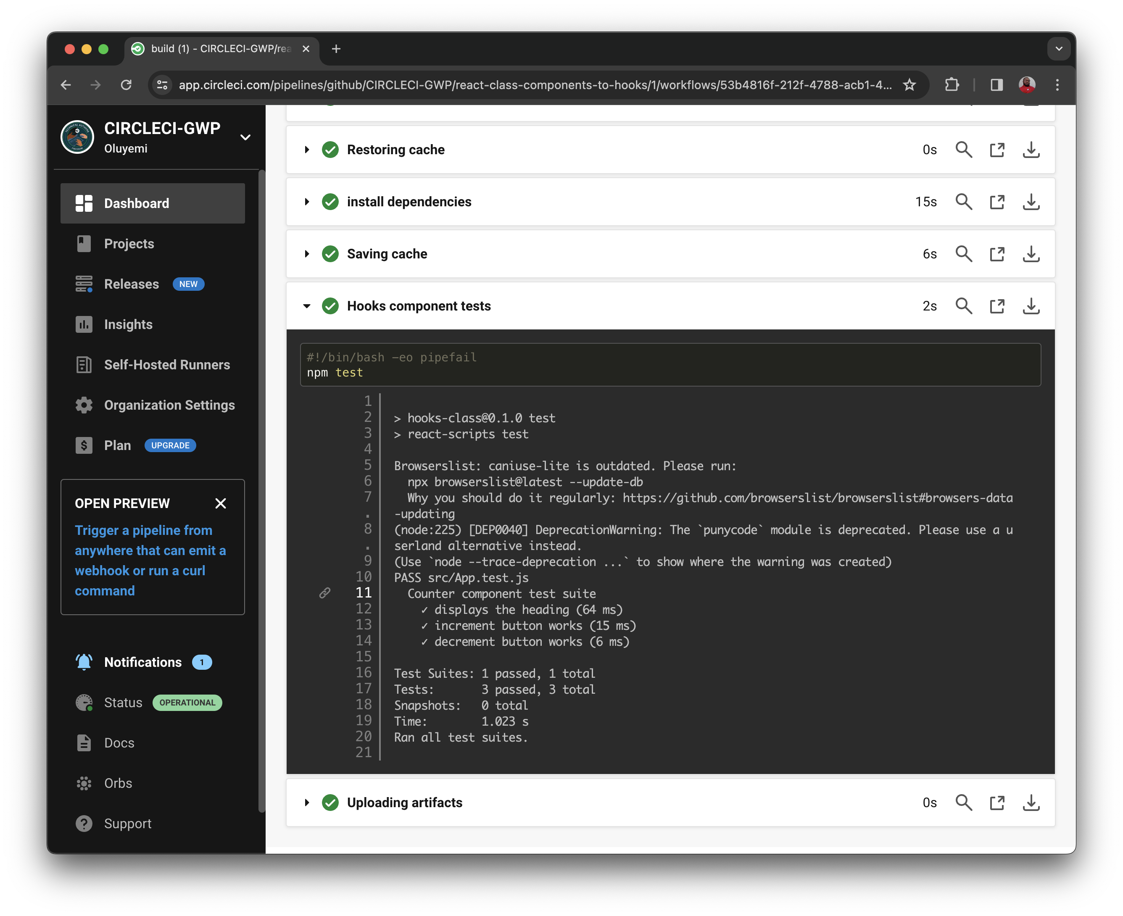
Task: Copy link to log line 11
Action: point(325,592)
